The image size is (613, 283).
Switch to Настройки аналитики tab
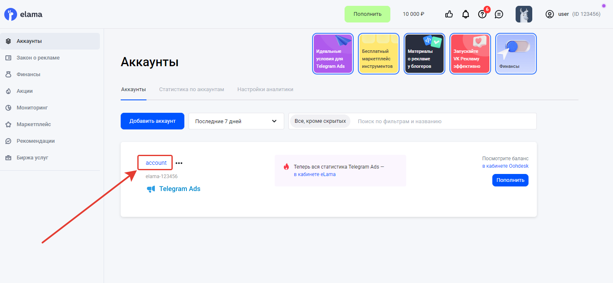(265, 89)
